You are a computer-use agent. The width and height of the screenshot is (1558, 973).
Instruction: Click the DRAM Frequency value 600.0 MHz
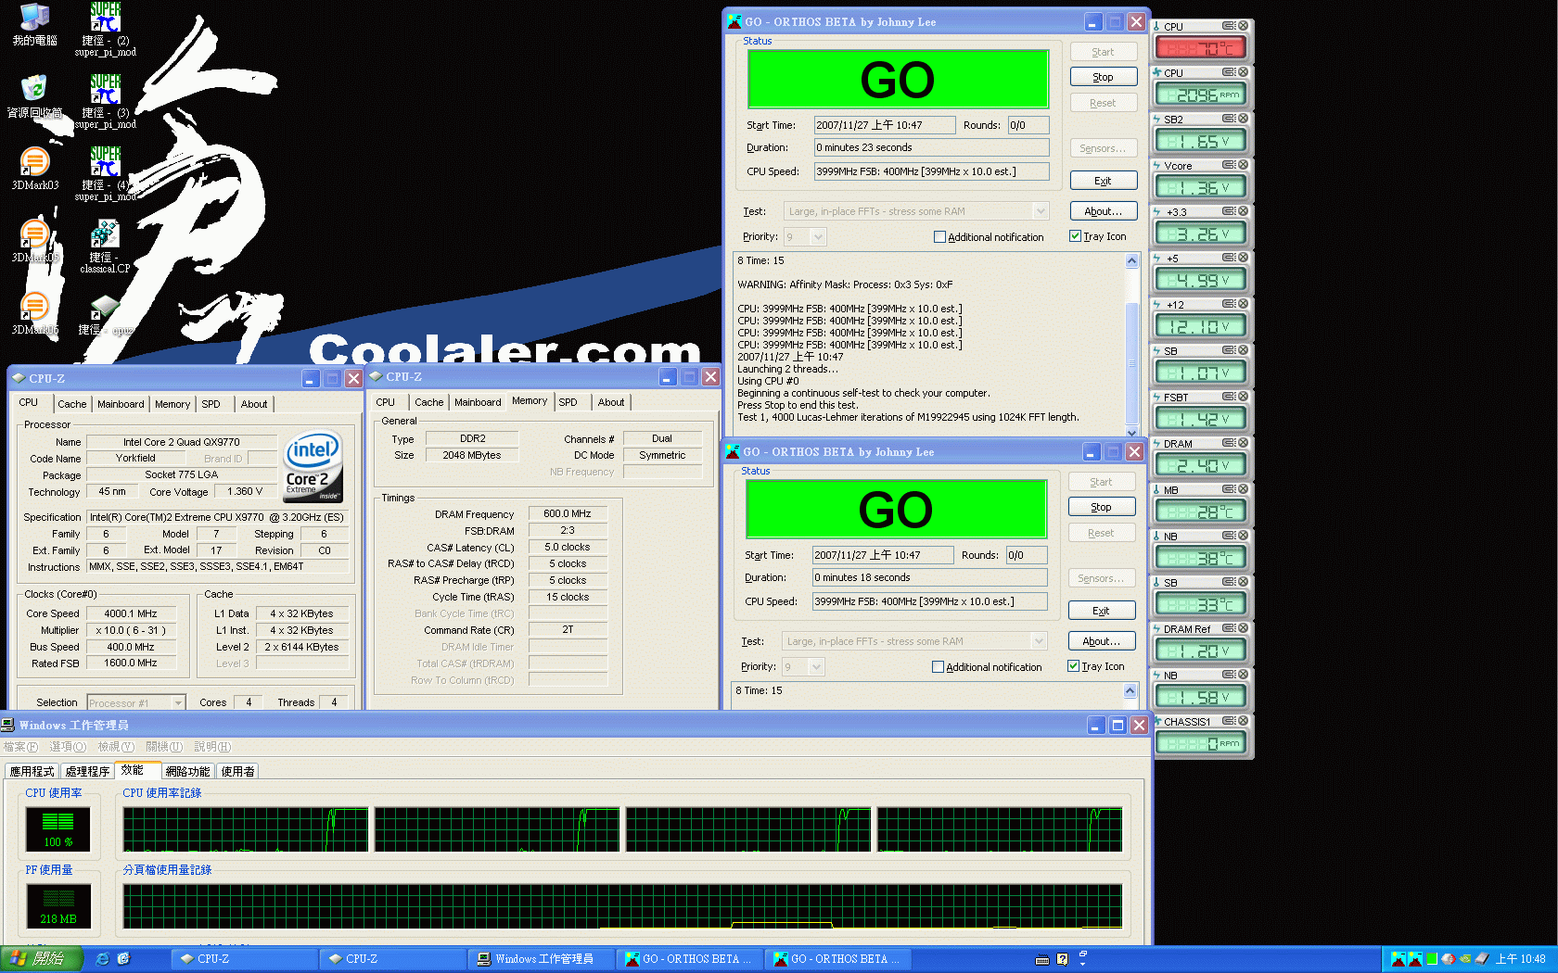tap(568, 513)
